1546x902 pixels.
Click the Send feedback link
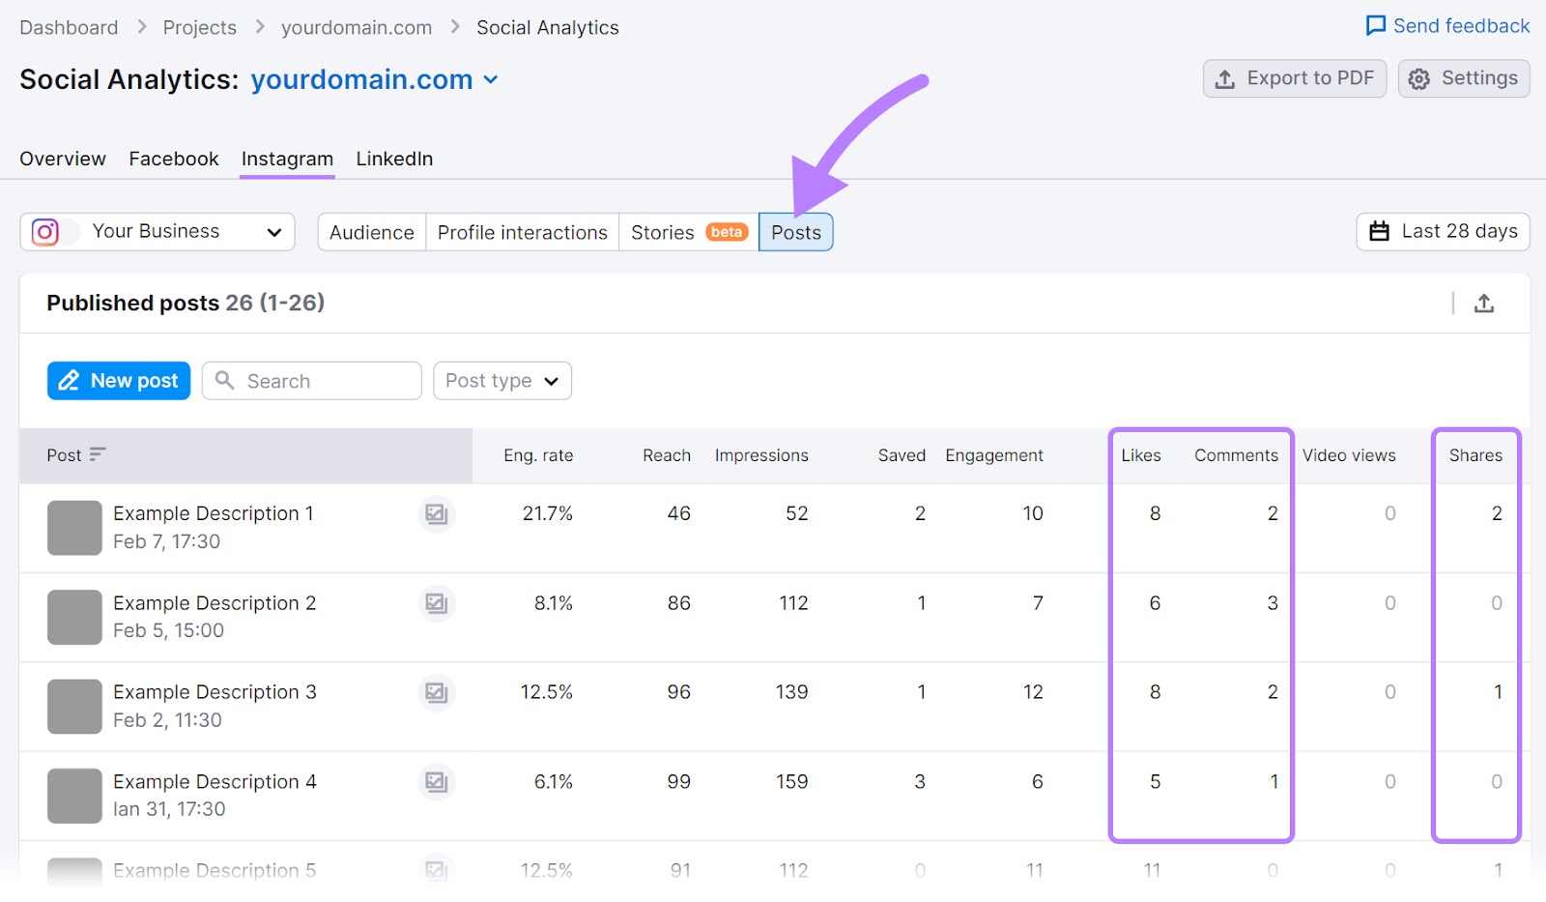click(1447, 26)
